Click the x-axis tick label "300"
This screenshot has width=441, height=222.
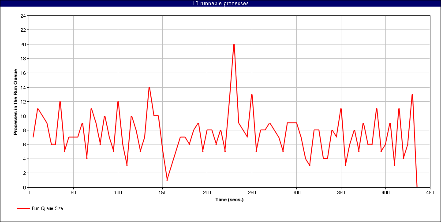[296, 192]
